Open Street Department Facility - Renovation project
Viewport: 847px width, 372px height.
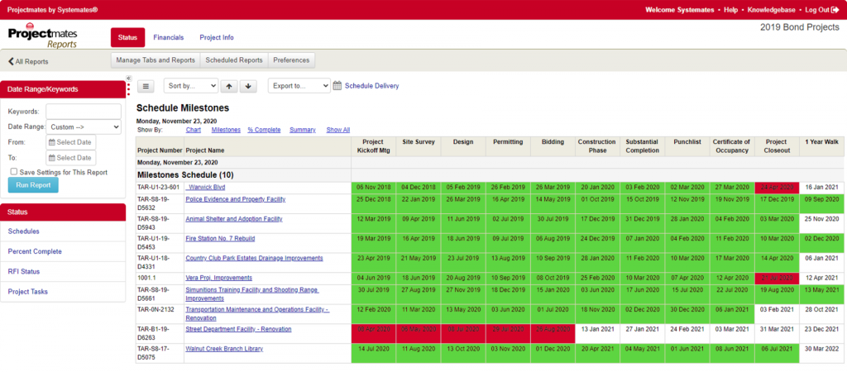click(239, 329)
